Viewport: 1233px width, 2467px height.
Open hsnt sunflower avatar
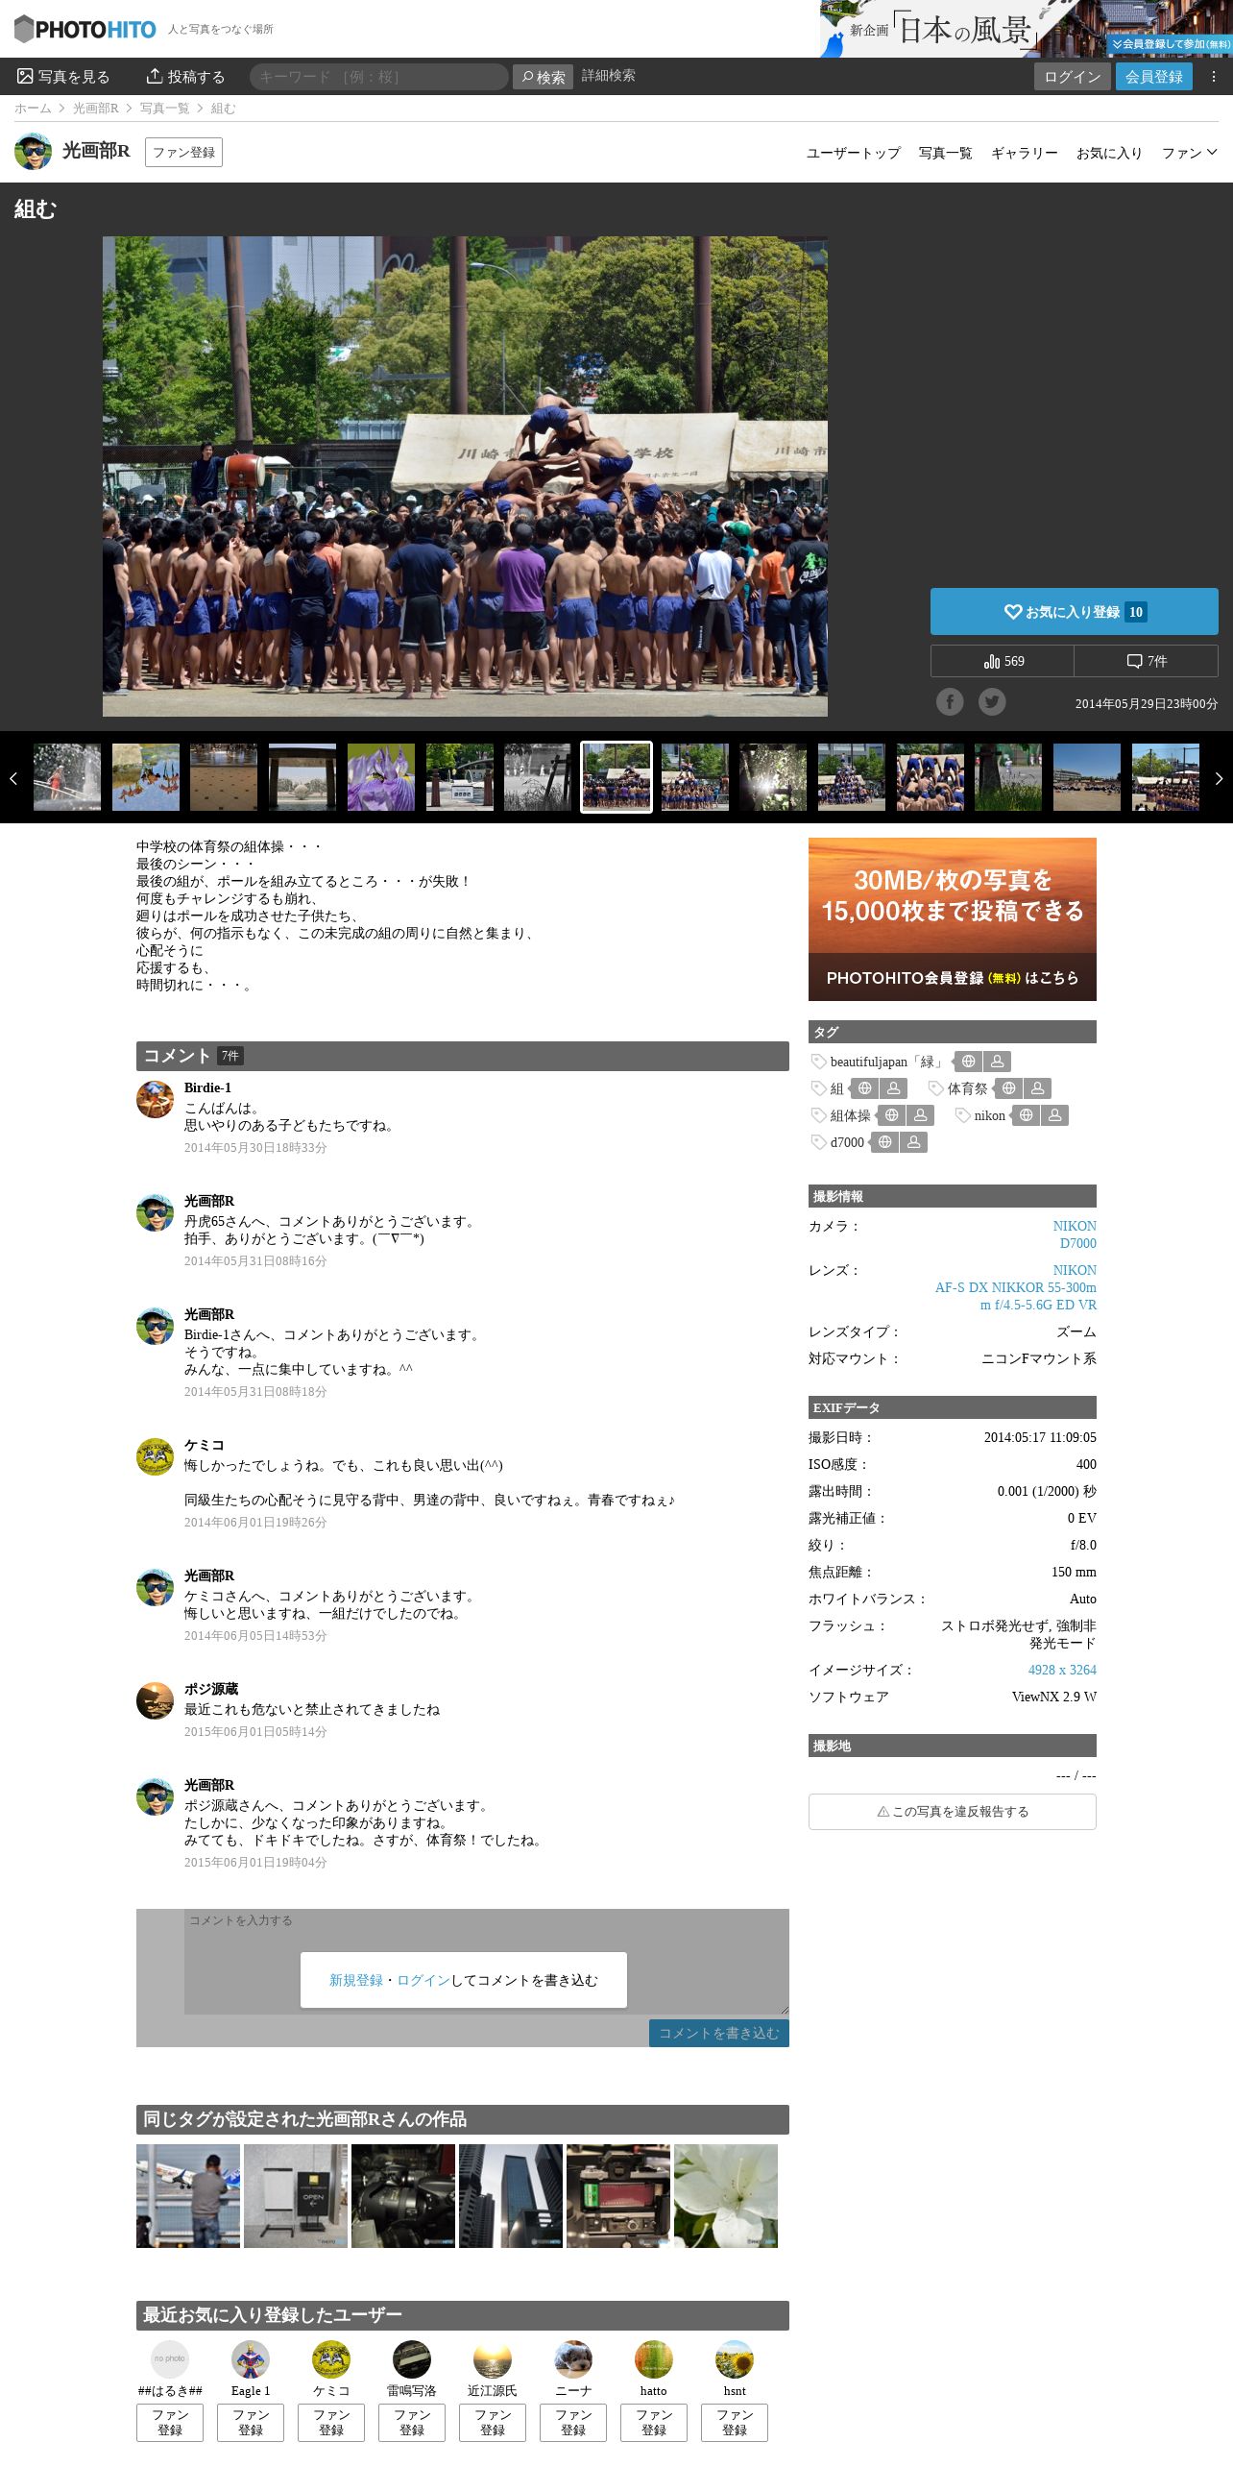coord(735,2359)
